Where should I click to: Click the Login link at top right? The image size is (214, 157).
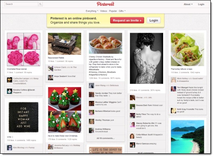click(201, 4)
